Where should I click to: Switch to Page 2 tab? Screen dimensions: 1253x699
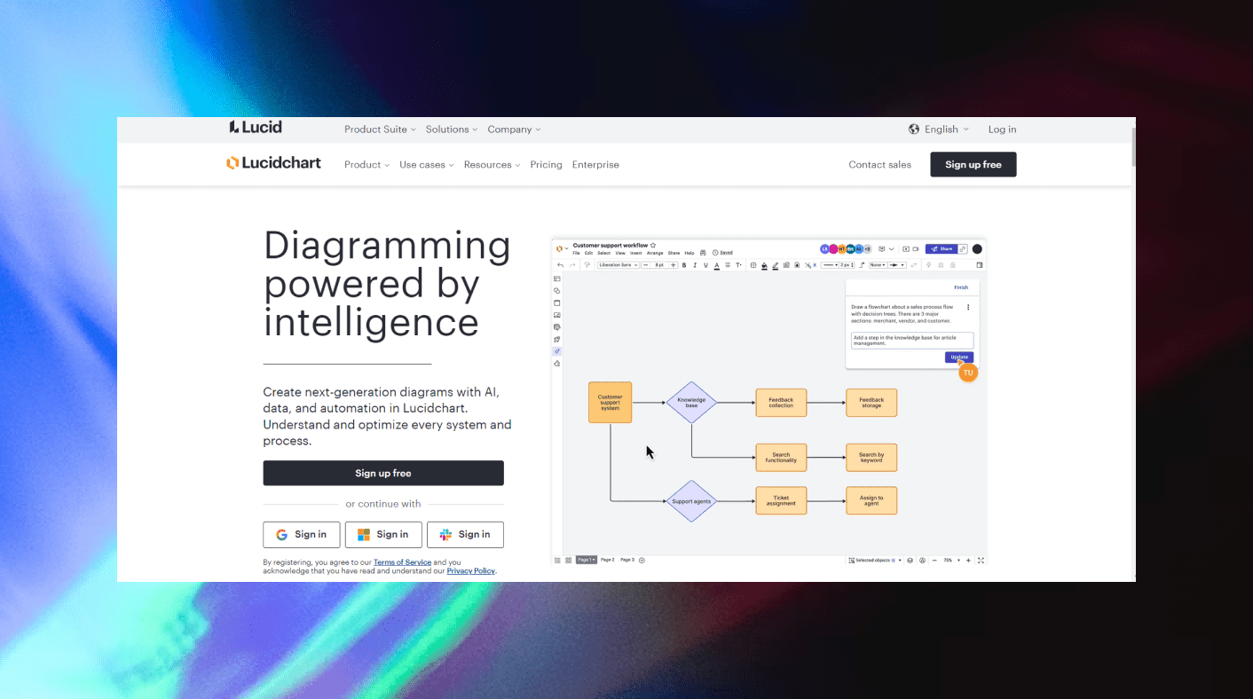point(608,560)
